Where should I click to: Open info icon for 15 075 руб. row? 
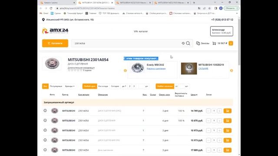(x=45, y=120)
